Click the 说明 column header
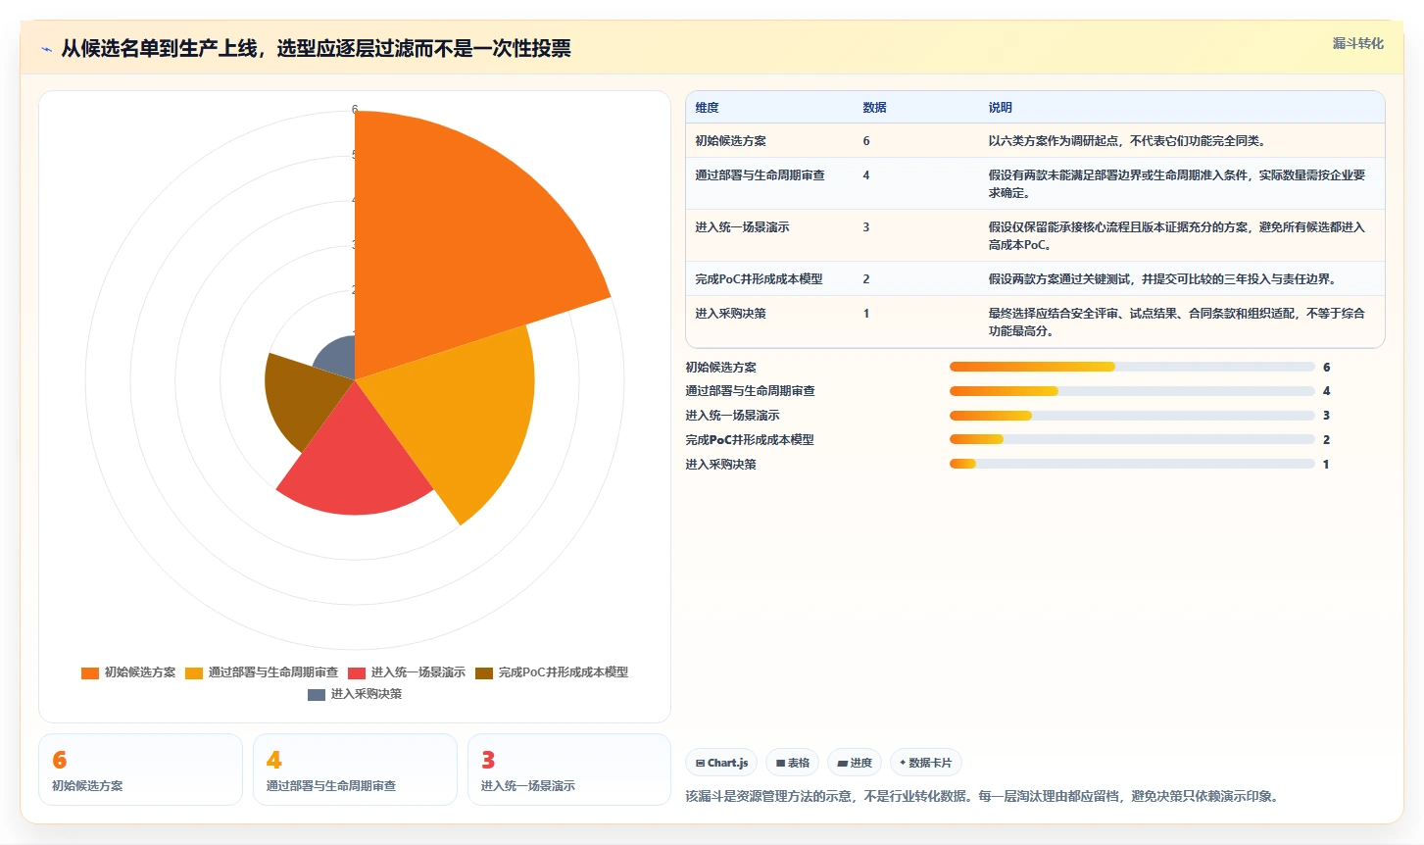This screenshot has height=845, width=1424. [1000, 108]
